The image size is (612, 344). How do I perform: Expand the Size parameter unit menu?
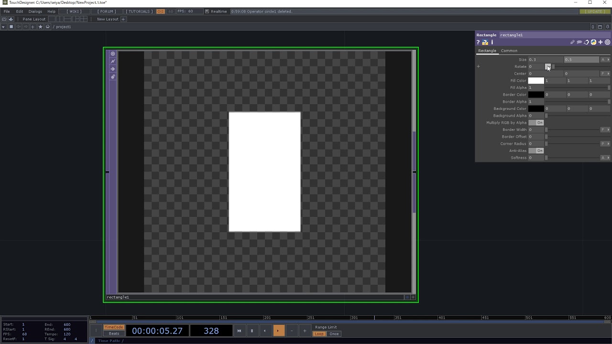[x=605, y=60]
